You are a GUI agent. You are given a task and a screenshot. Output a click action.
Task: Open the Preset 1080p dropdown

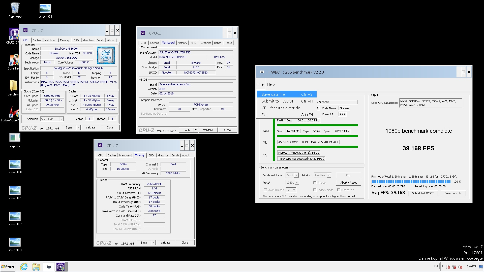pyautogui.click(x=292, y=183)
